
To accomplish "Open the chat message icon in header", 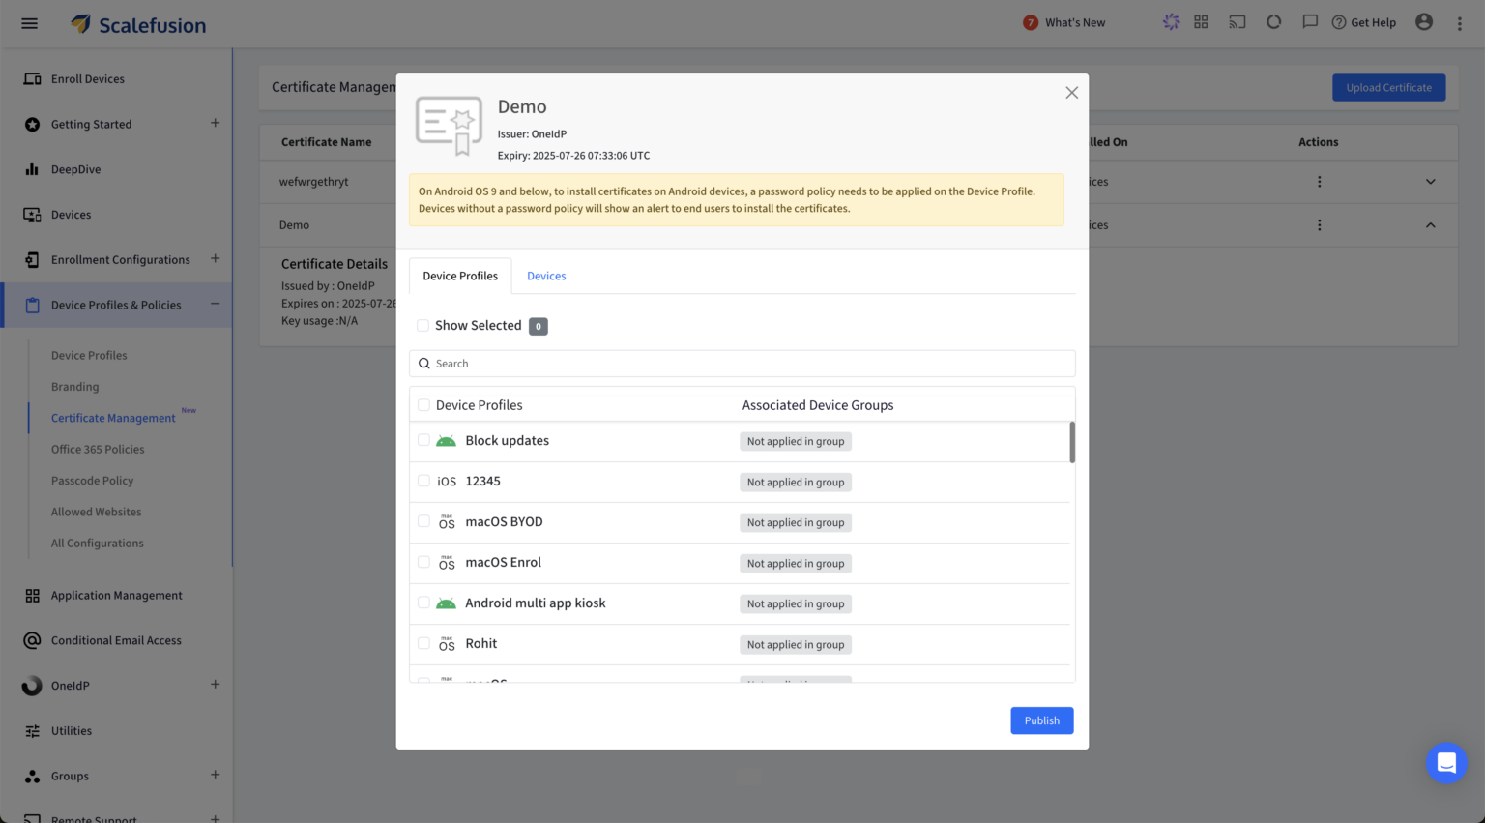I will [1310, 22].
